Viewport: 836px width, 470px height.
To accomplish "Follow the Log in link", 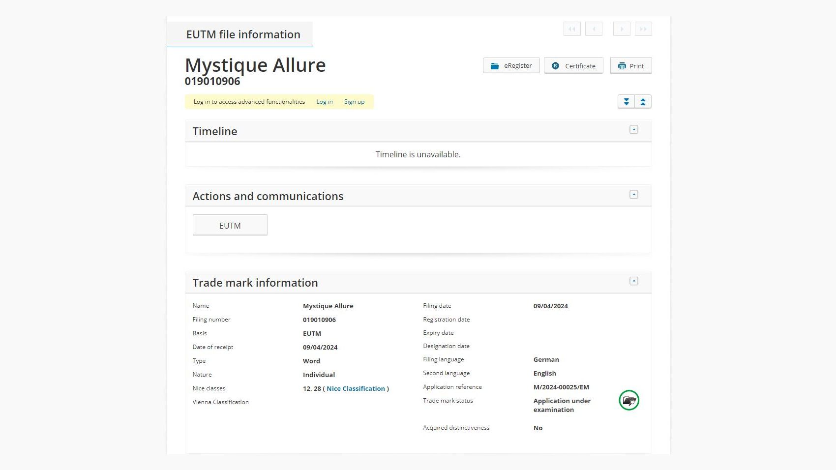I will click(x=325, y=102).
